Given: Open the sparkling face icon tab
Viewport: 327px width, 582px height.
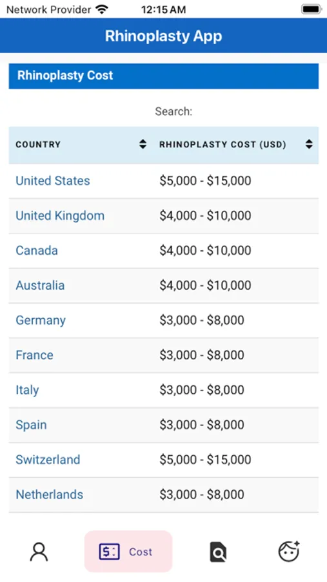Looking at the screenshot, I should [x=289, y=552].
